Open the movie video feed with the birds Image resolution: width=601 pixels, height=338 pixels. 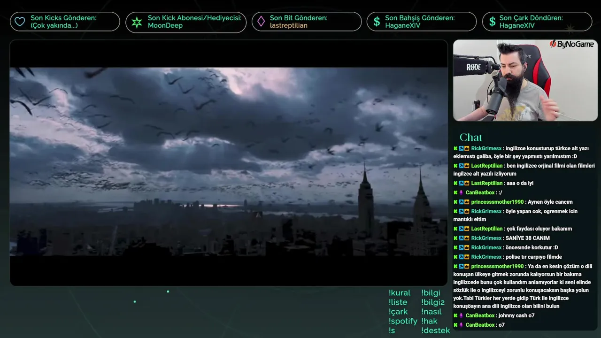click(229, 163)
